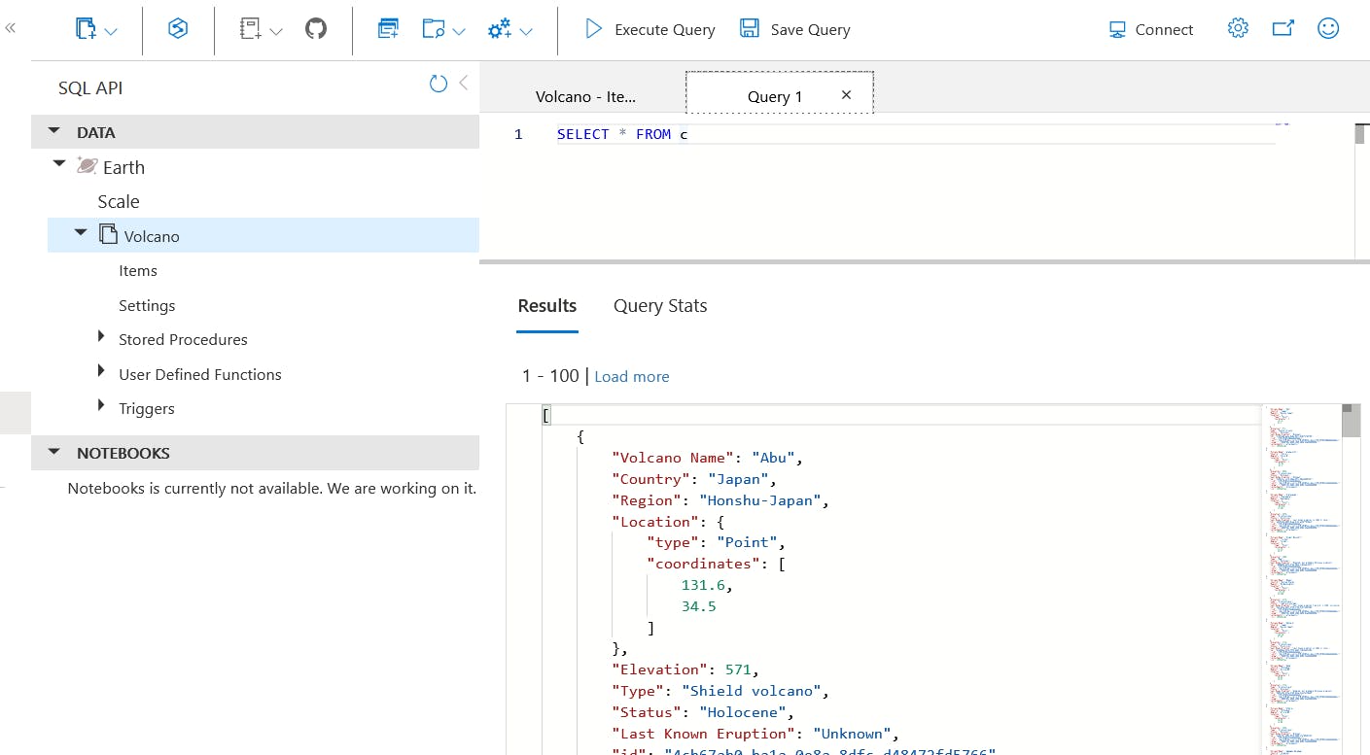This screenshot has width=1370, height=755.
Task: Open the settings gear icon
Action: point(1238,28)
